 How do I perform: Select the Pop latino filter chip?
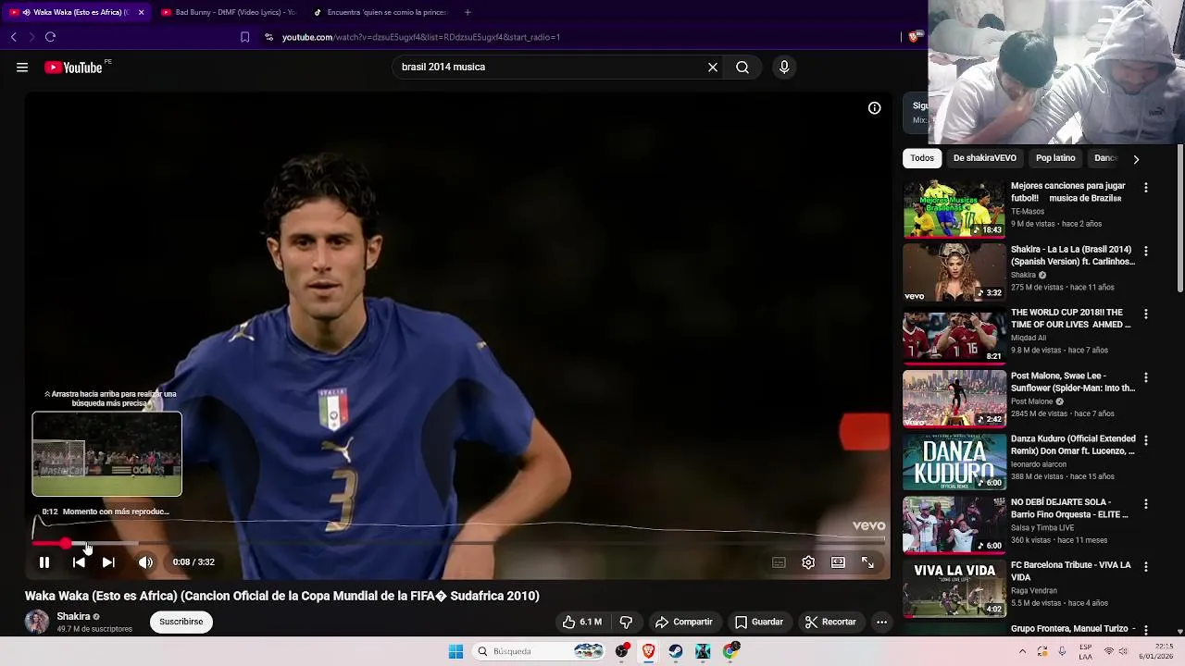point(1055,158)
